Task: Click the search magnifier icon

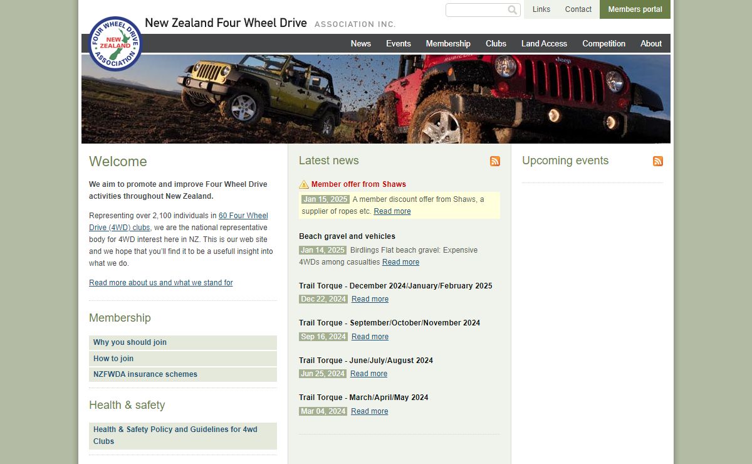Action: coord(513,9)
